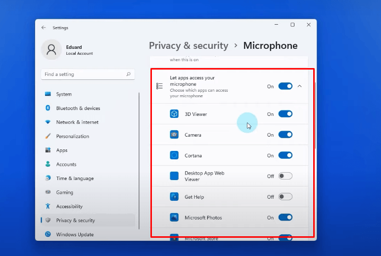Switch off Microsoft Photos microphone access

286,218
